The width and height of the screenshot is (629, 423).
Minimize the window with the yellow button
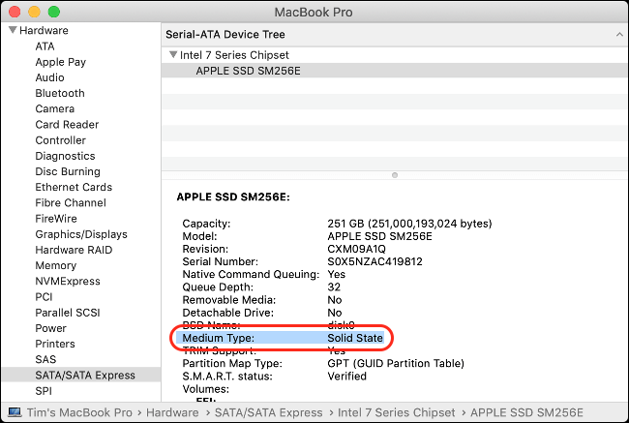(34, 12)
